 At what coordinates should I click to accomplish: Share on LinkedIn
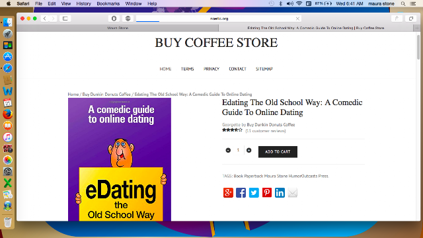[280, 192]
